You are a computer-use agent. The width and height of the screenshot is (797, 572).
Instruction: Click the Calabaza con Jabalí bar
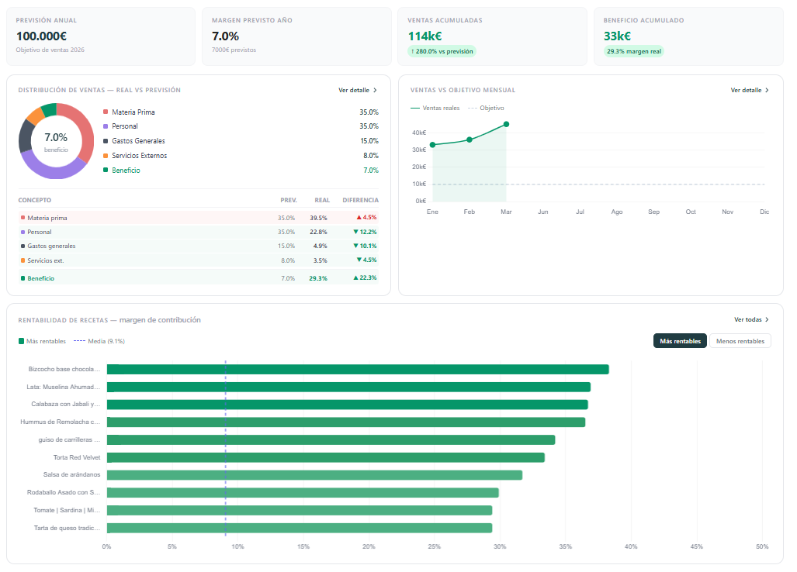tap(347, 405)
